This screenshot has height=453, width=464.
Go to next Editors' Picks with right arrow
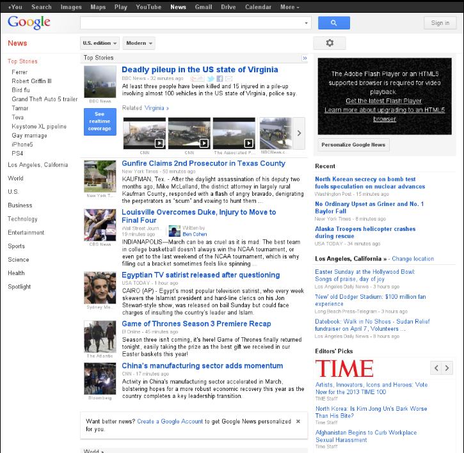pyautogui.click(x=448, y=368)
